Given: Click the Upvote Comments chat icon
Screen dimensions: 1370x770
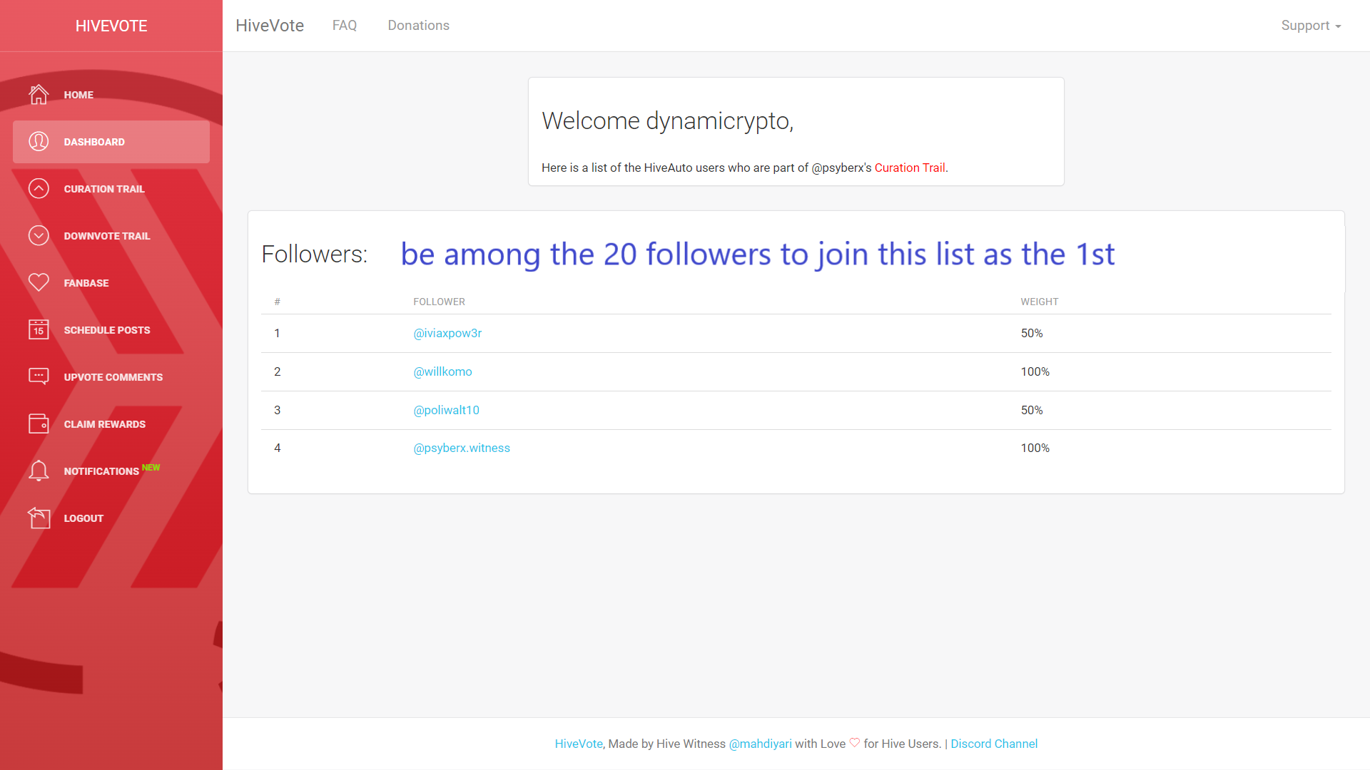Looking at the screenshot, I should (39, 376).
